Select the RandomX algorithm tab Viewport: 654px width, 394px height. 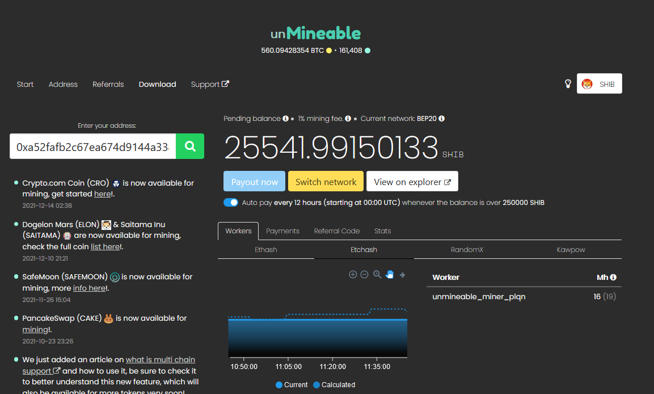(467, 250)
